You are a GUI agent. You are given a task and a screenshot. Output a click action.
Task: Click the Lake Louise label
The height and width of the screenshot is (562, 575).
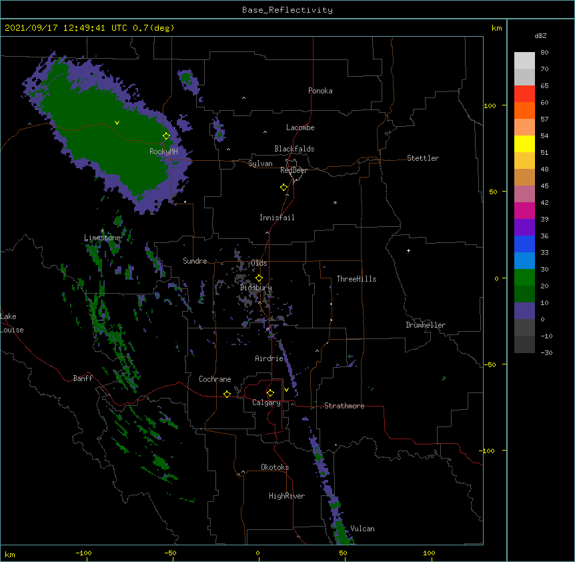[x=12, y=323]
